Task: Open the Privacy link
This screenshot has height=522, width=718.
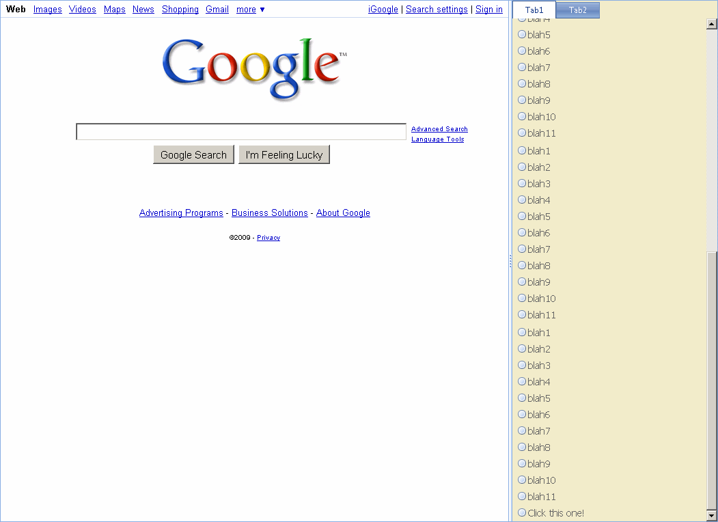Action: [268, 238]
